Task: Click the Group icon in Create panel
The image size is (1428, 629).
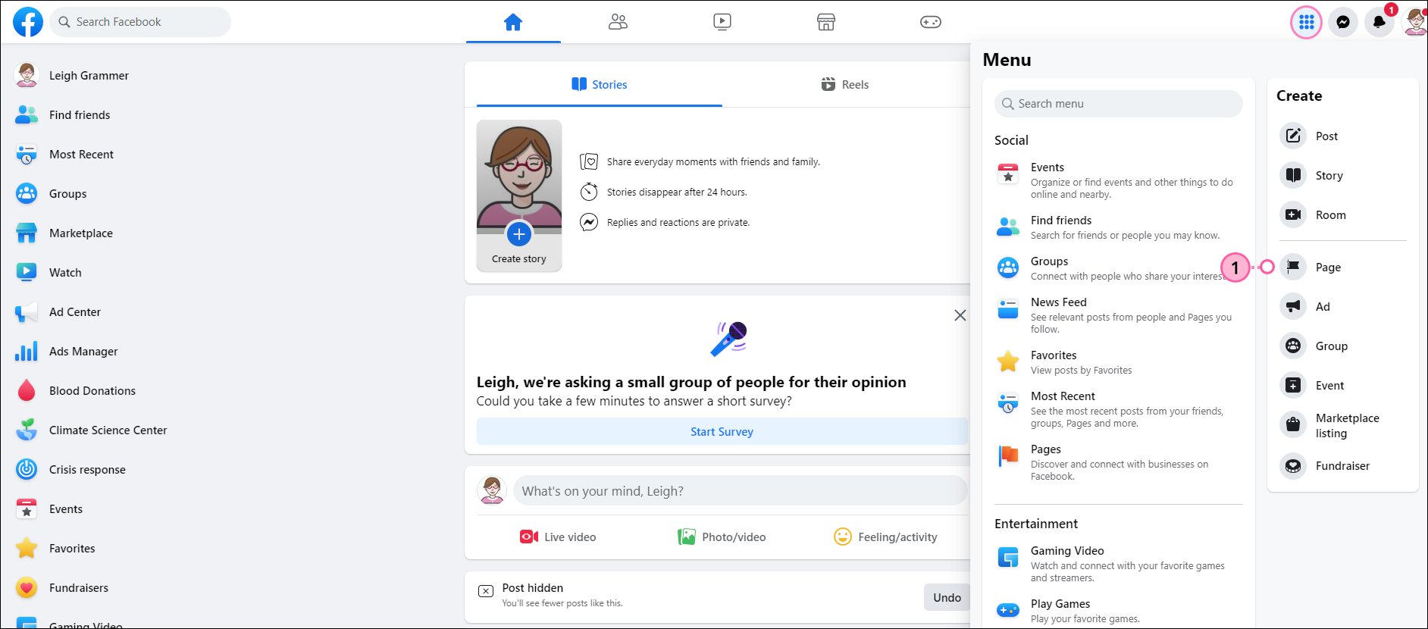Action: [x=1293, y=346]
